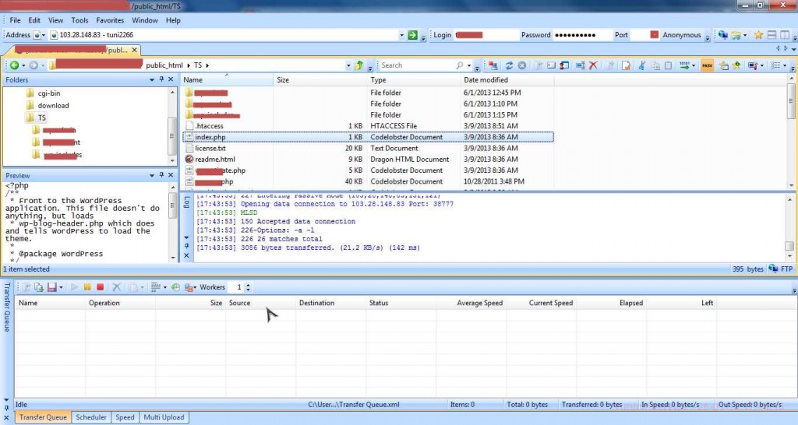The height and width of the screenshot is (425, 798).
Task: Expand the path bar dropdown arrow
Action: pos(348,65)
